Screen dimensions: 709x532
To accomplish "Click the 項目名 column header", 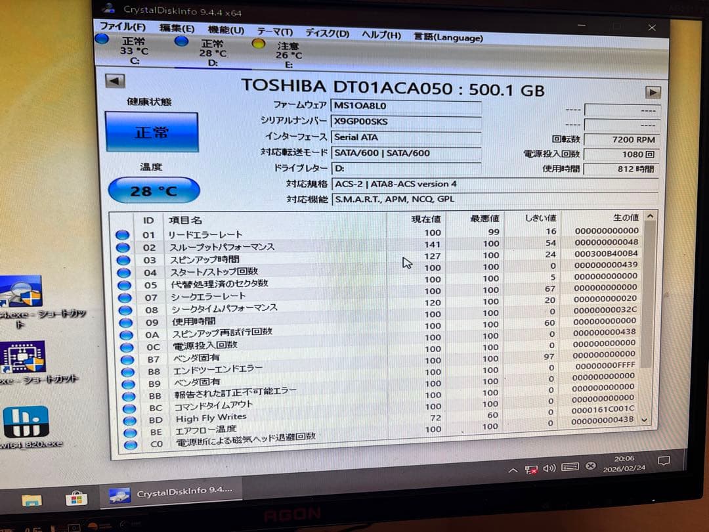I will 274,220.
